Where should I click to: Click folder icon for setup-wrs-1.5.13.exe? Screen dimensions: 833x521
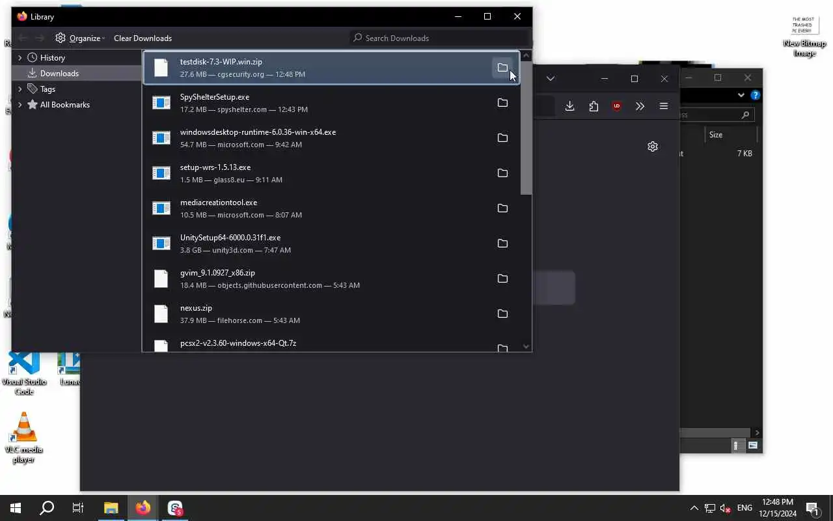502,173
